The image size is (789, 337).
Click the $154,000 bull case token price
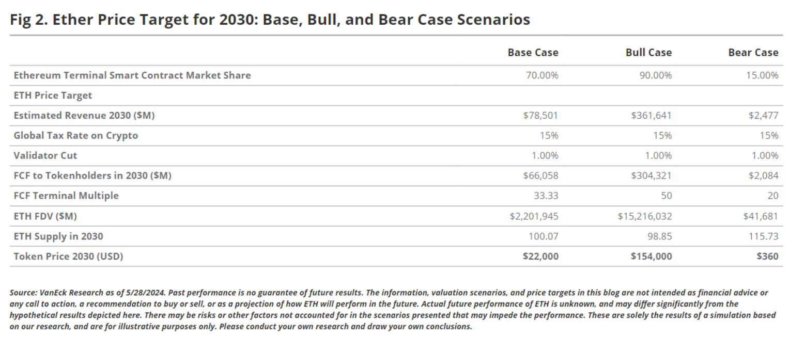coord(651,256)
